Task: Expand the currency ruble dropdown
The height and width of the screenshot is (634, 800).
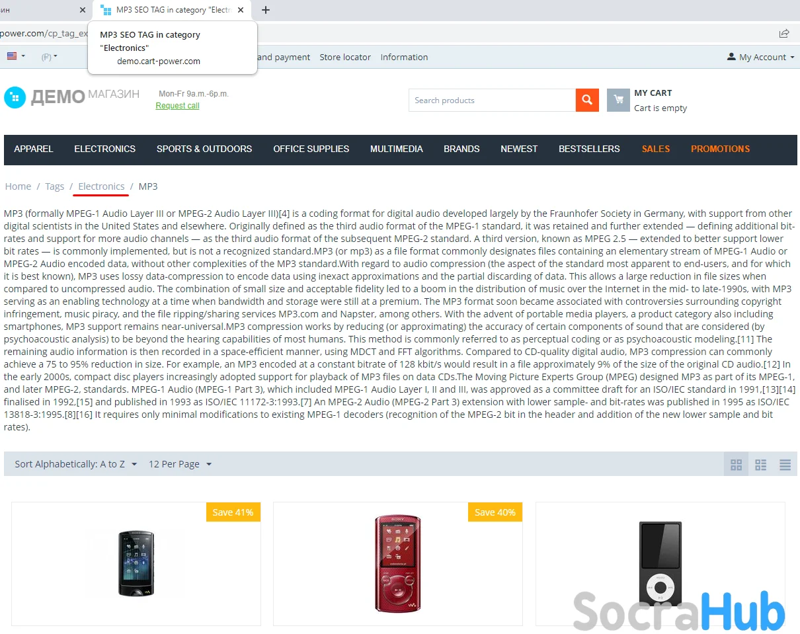Action: (50, 57)
